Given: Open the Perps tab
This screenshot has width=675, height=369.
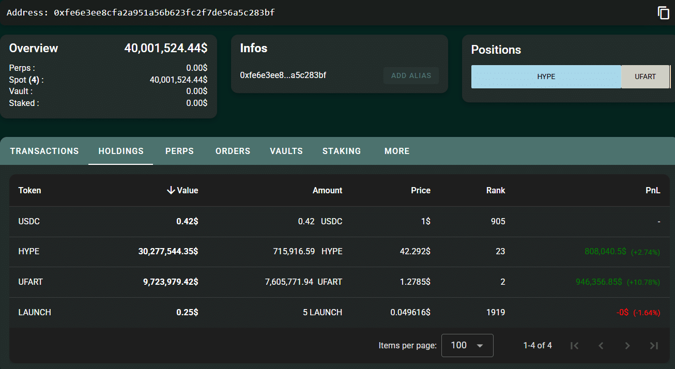Looking at the screenshot, I should [179, 151].
